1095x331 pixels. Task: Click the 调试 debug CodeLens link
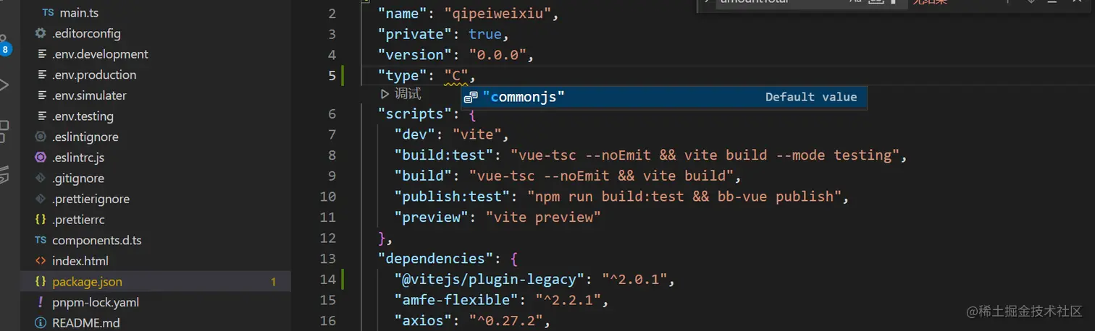pyautogui.click(x=408, y=94)
